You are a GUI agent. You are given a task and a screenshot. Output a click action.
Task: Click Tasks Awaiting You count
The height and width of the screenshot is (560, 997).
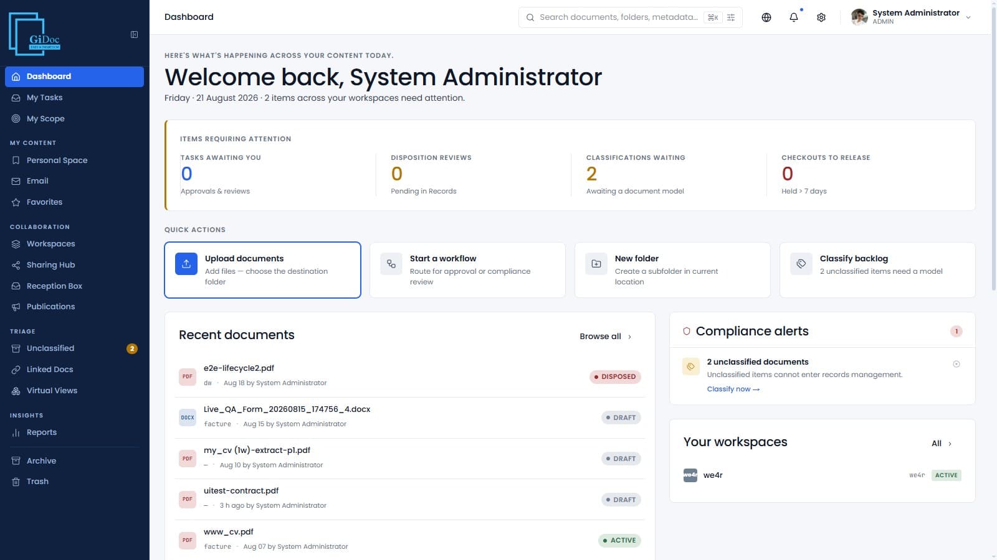186,174
